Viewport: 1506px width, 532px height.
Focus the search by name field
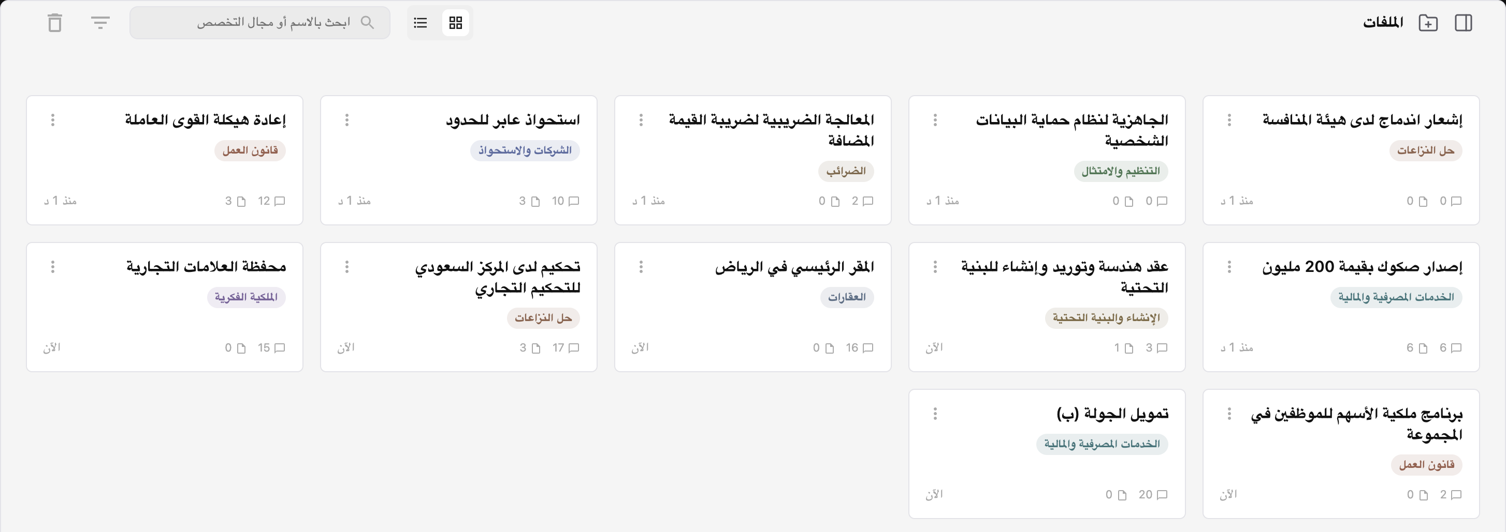coord(260,23)
